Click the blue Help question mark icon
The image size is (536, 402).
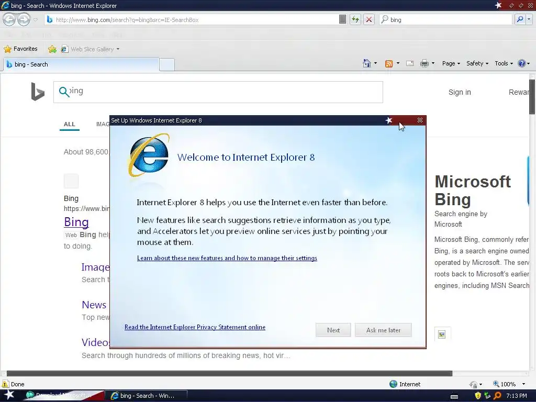tap(522, 63)
